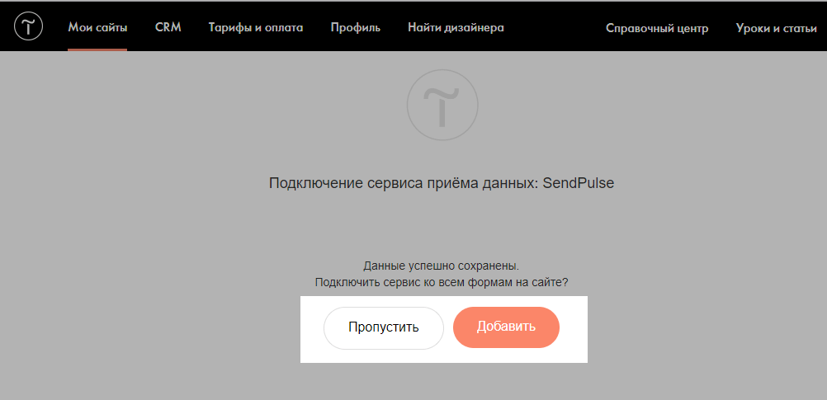Open the Профиль menu item
The height and width of the screenshot is (400, 827).
(x=356, y=28)
